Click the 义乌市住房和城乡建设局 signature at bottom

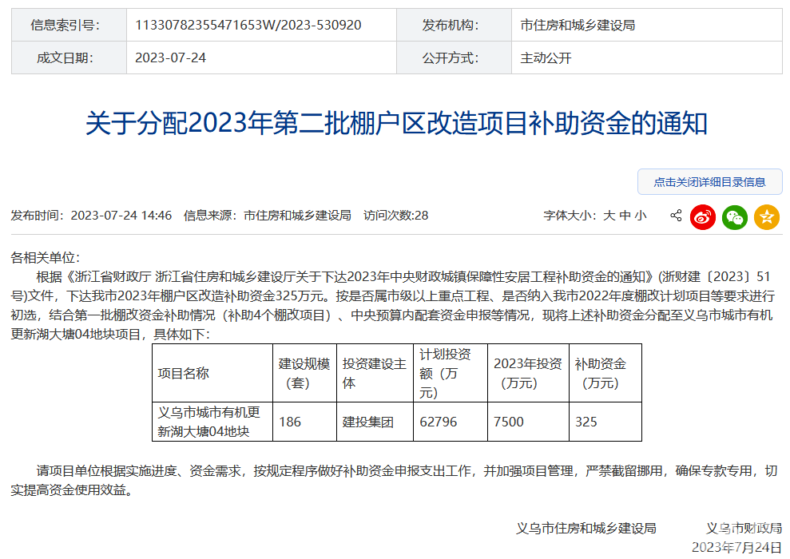586,528
